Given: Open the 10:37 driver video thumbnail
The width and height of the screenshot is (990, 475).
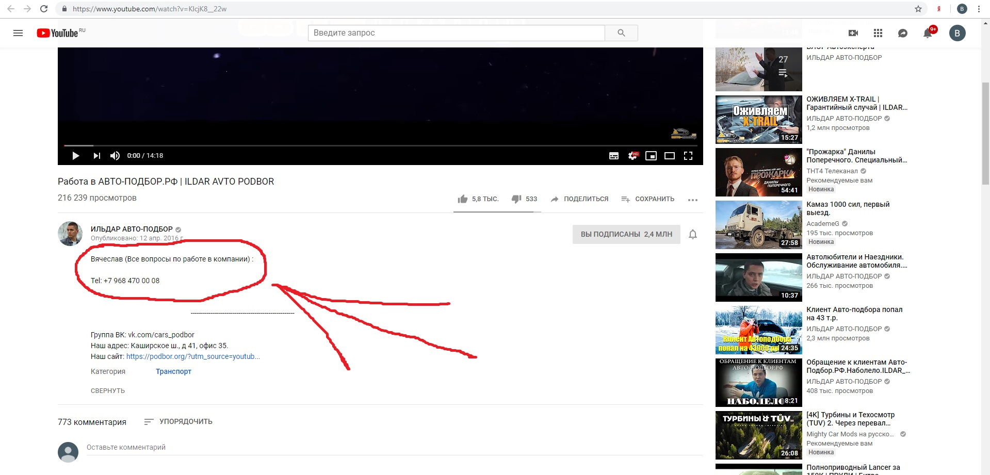Looking at the screenshot, I should [759, 277].
